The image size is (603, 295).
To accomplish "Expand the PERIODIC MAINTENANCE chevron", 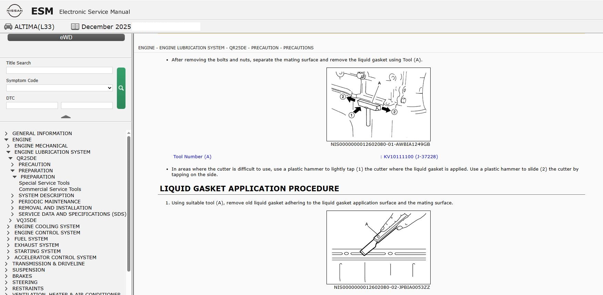I will point(12,202).
